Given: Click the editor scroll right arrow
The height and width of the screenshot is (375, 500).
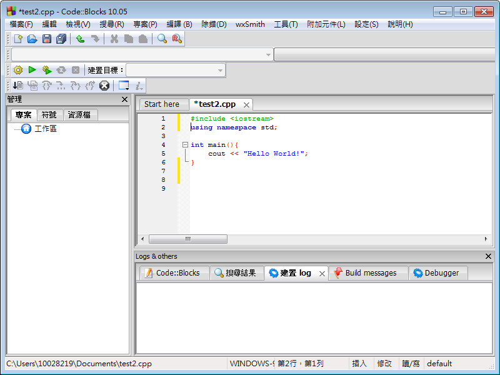Looking at the screenshot, I should coord(486,239).
